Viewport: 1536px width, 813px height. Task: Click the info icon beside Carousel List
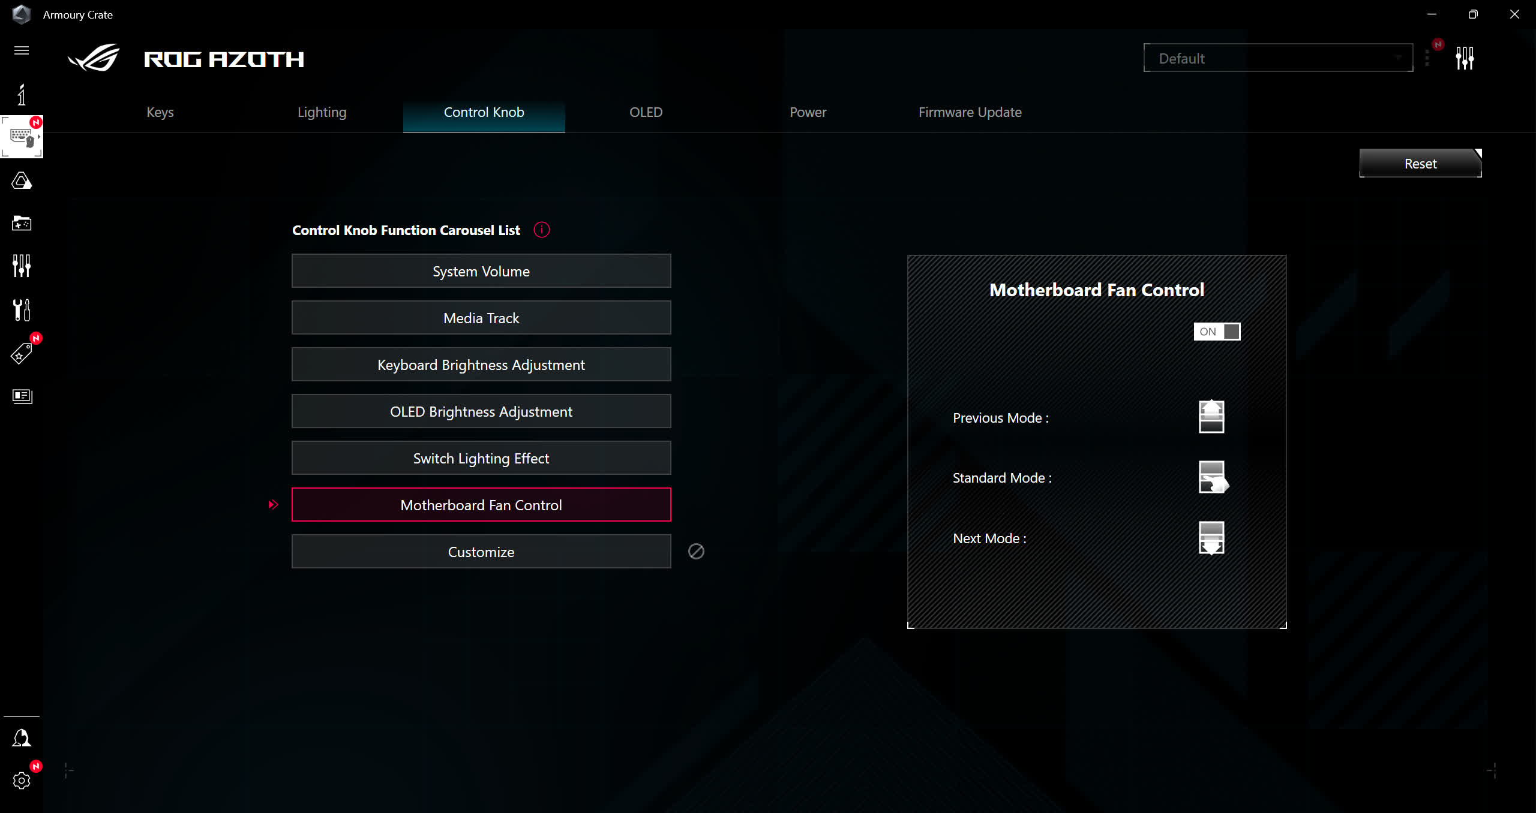click(541, 230)
